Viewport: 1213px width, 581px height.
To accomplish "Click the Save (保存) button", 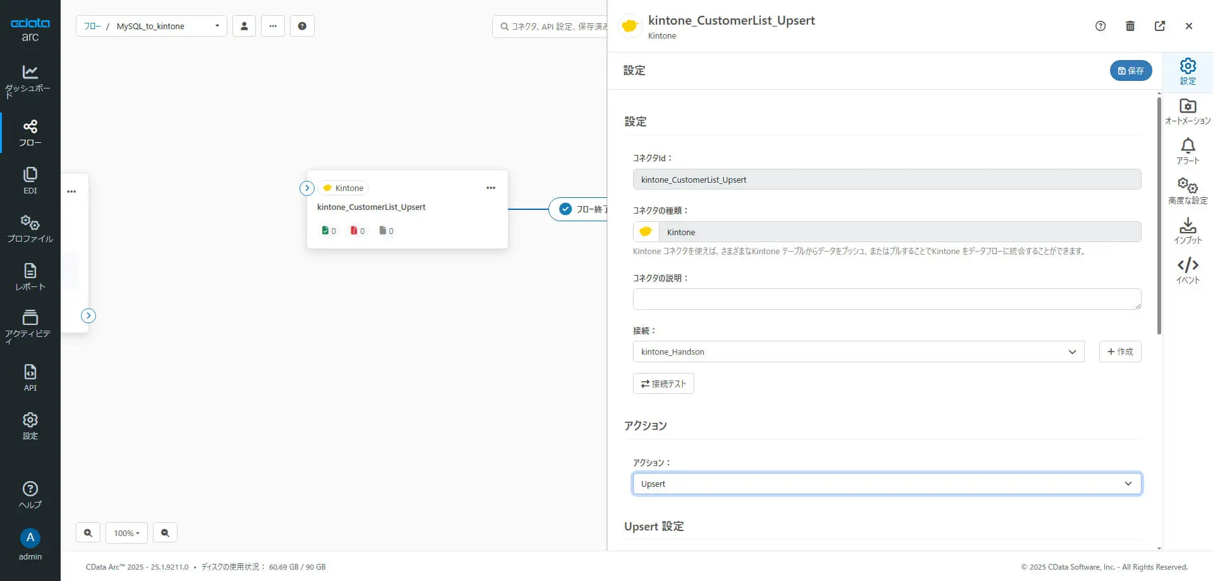I will point(1130,71).
